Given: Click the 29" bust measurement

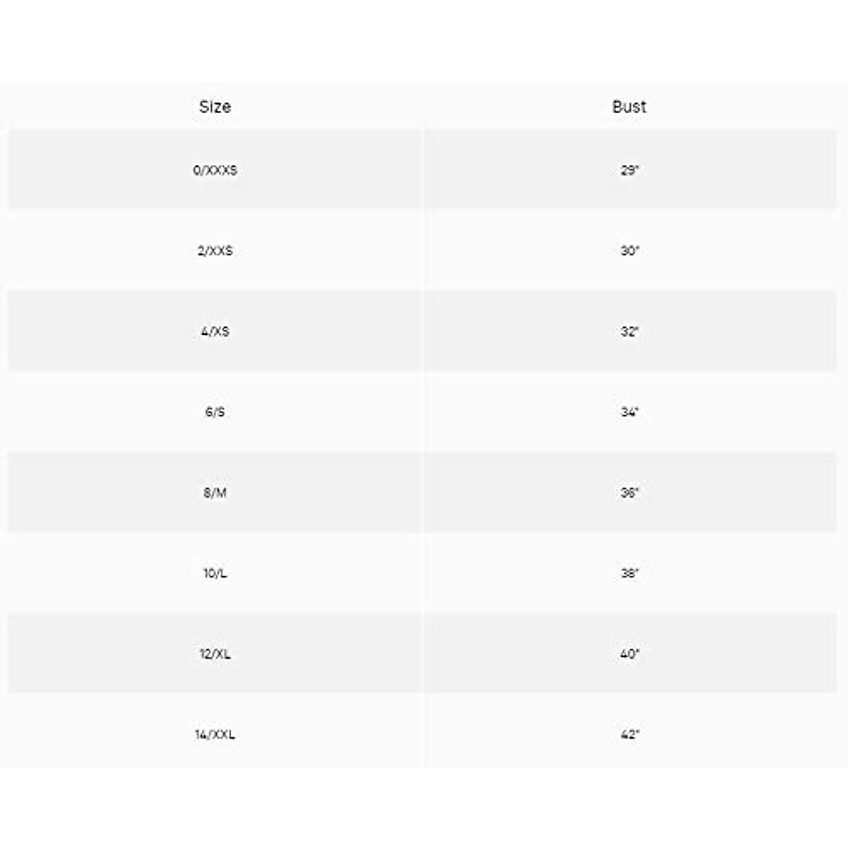Looking at the screenshot, I should pyautogui.click(x=629, y=170).
